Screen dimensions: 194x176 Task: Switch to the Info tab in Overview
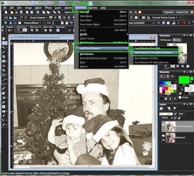[x=177, y=40]
